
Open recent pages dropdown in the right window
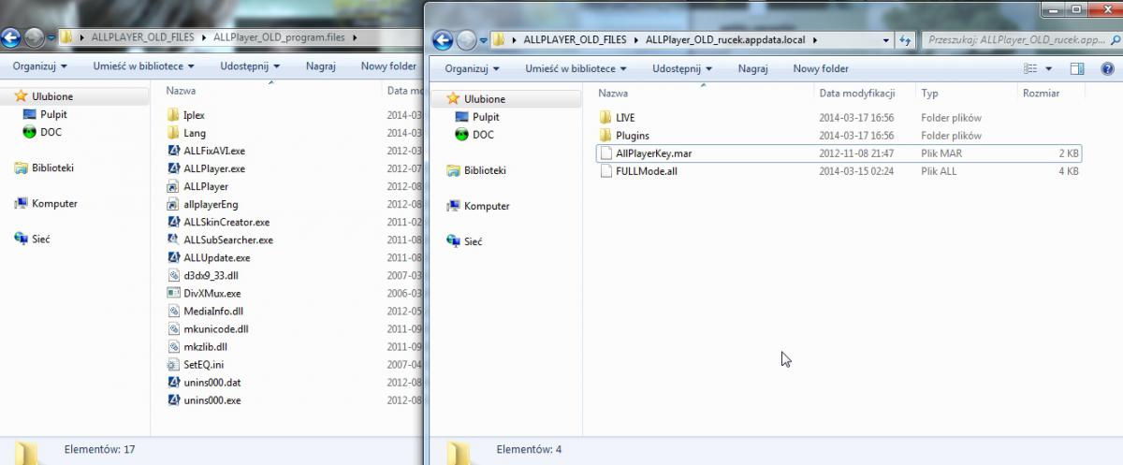(x=484, y=40)
